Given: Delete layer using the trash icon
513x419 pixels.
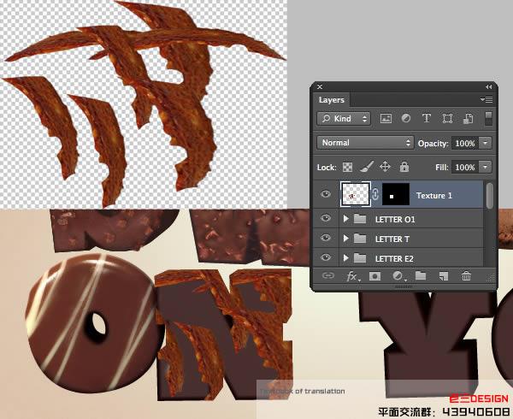Looking at the screenshot, I should 466,276.
